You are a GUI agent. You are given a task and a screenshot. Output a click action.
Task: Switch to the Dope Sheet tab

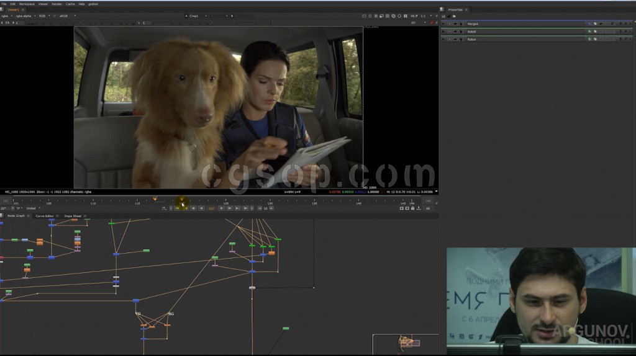[x=73, y=216]
